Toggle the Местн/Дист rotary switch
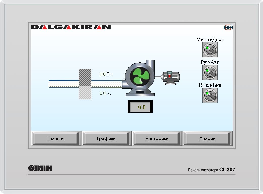Screen dimensions: 263x194 pyautogui.click(x=210, y=50)
